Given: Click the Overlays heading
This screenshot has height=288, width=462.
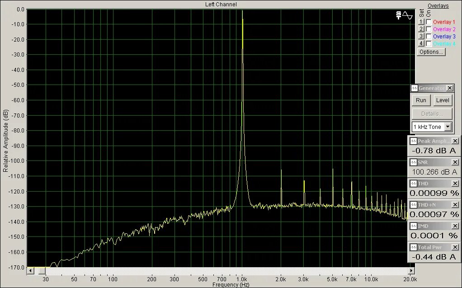Looking at the screenshot, I should pos(438,5).
